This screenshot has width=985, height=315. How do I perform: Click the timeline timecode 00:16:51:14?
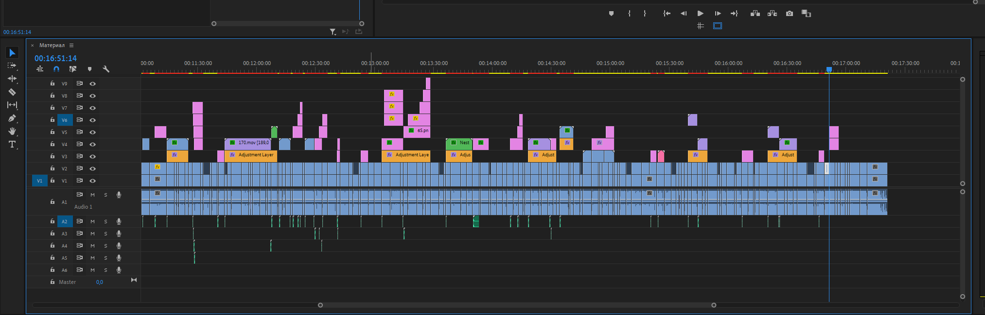pyautogui.click(x=55, y=58)
